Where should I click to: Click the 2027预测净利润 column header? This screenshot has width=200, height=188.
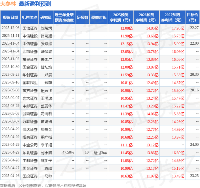(172, 17)
